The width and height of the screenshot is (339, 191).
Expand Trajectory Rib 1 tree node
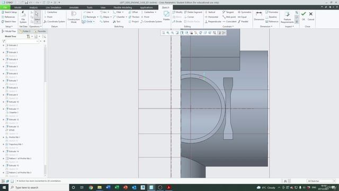click(x=4, y=144)
